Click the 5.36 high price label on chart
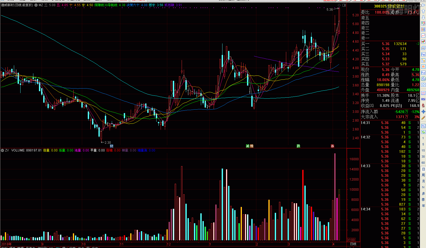The image size is (426, 248). [x=330, y=10]
